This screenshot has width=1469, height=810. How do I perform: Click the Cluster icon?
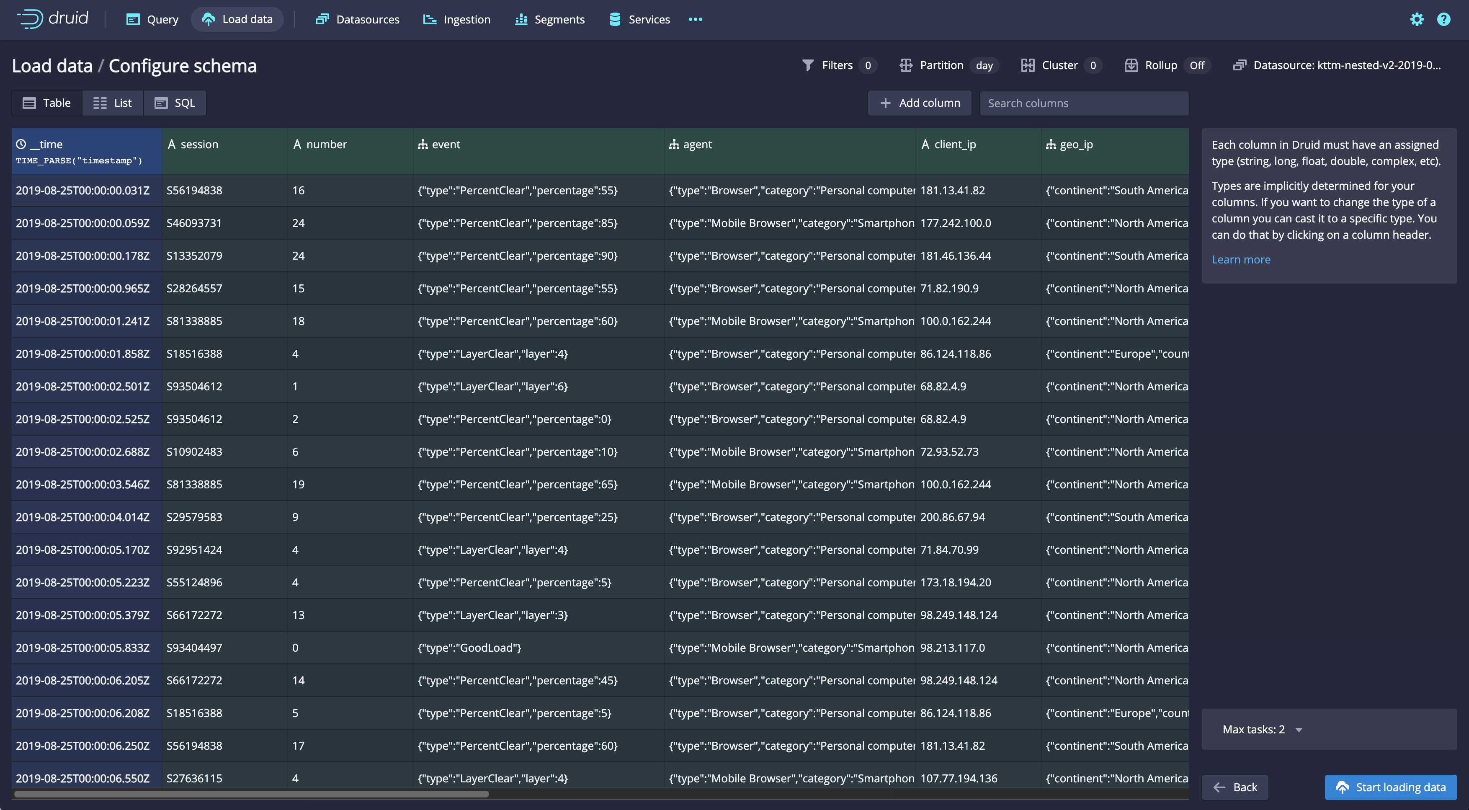click(1028, 65)
